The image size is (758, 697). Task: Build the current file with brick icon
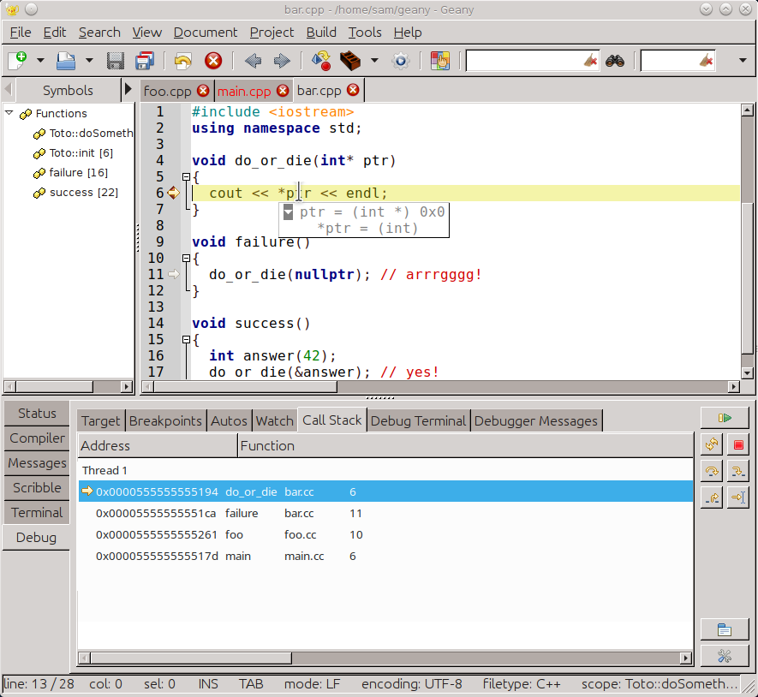click(350, 61)
